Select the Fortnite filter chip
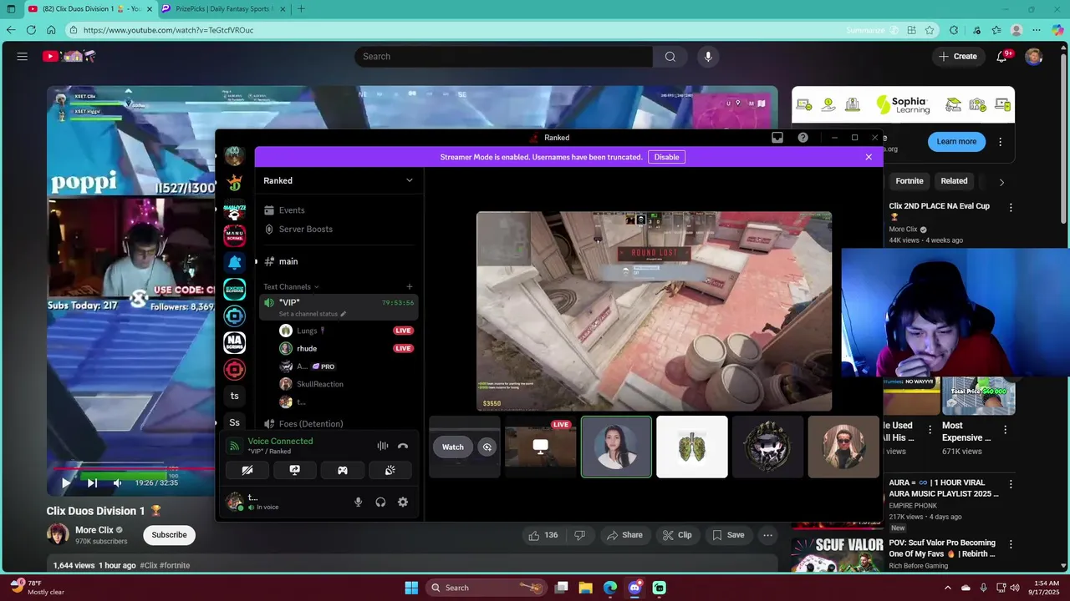Viewport: 1070px width, 601px height. pos(909,181)
